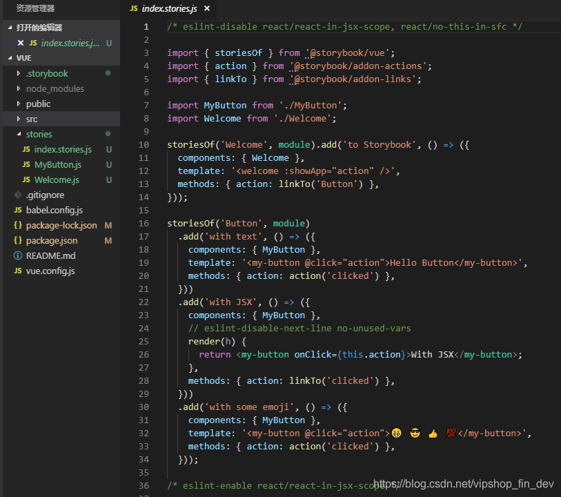
Task: Collapse the stories folder
Action: coord(18,134)
